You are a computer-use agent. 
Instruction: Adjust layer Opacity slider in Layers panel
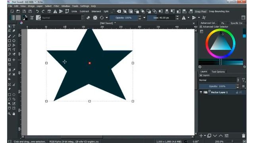click(x=217, y=87)
